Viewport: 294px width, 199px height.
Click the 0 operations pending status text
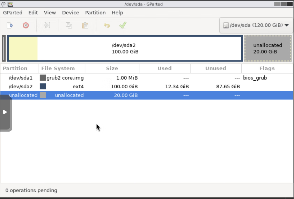point(31,190)
